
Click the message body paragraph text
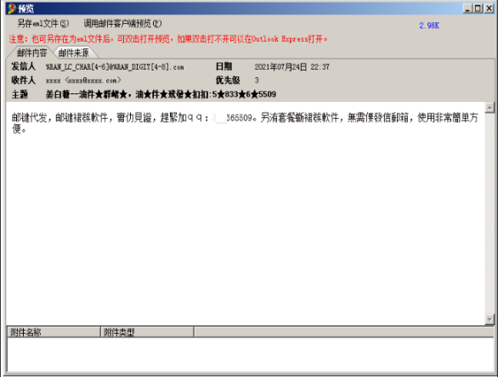point(245,123)
